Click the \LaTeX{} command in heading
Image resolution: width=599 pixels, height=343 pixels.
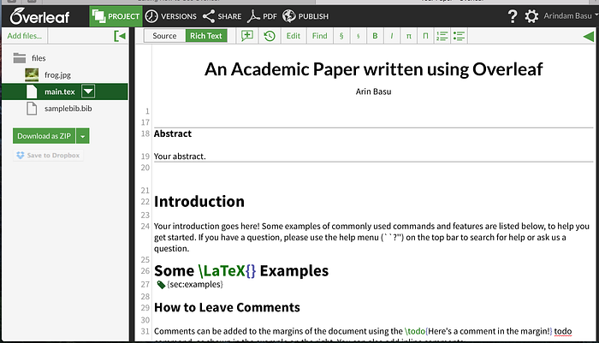[227, 271]
